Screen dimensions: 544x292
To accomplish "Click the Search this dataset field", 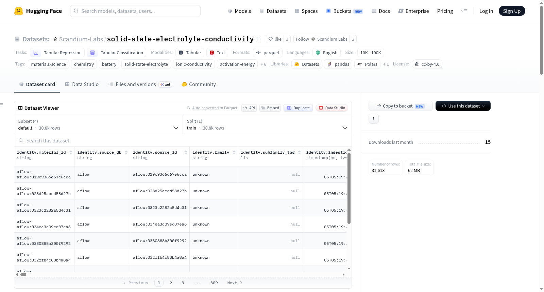I will click(183, 141).
